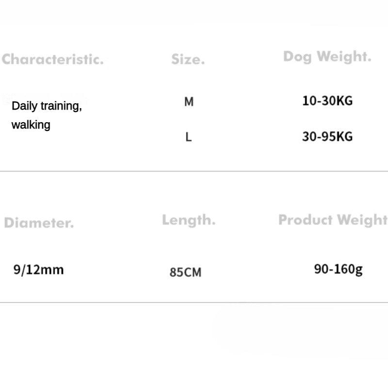The width and height of the screenshot is (388, 388).
Task: Click the divider line below the size rows
Action: click(194, 171)
